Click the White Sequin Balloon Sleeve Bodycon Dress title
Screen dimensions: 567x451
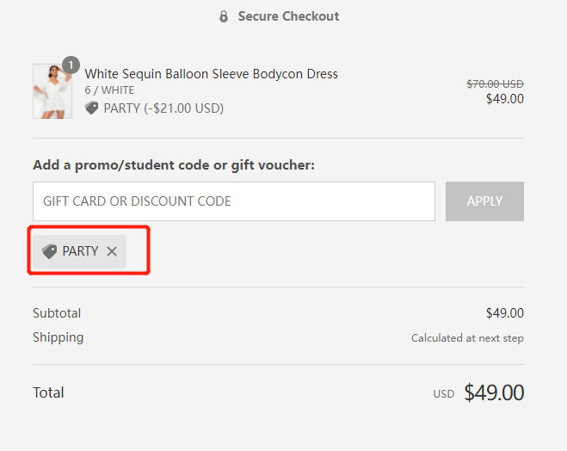[211, 74]
